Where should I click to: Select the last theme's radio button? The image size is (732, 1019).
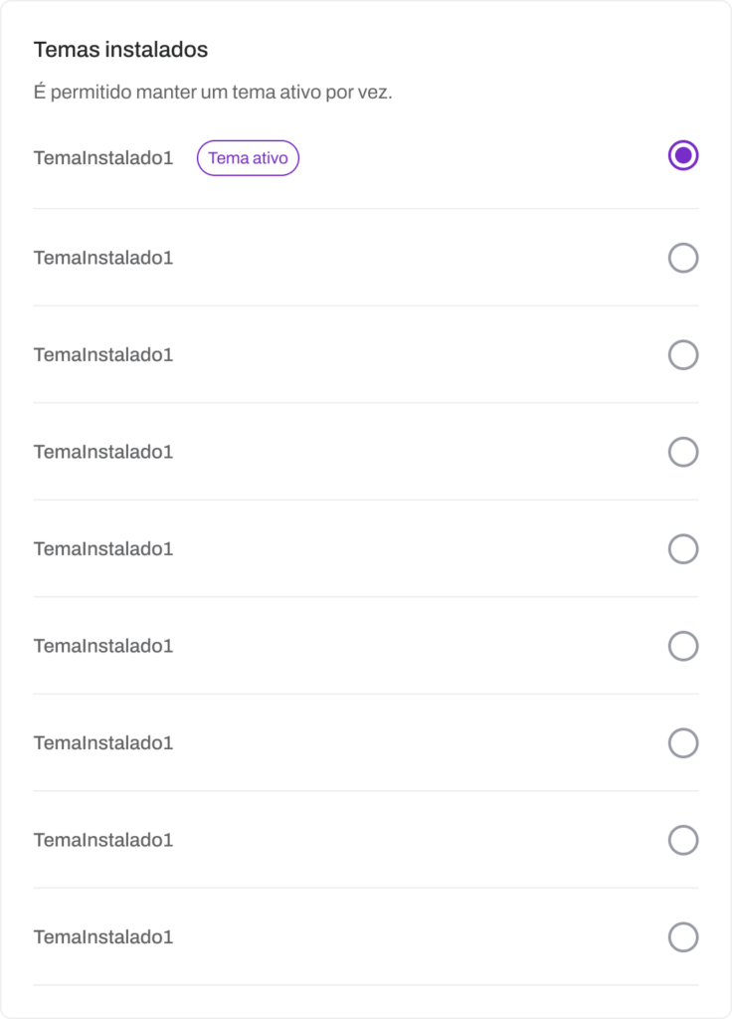683,937
